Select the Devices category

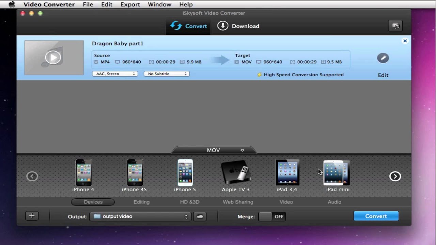[93, 202]
